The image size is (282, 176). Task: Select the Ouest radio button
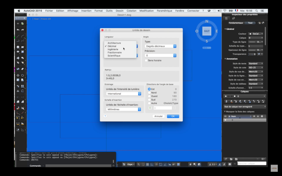point(149,96)
